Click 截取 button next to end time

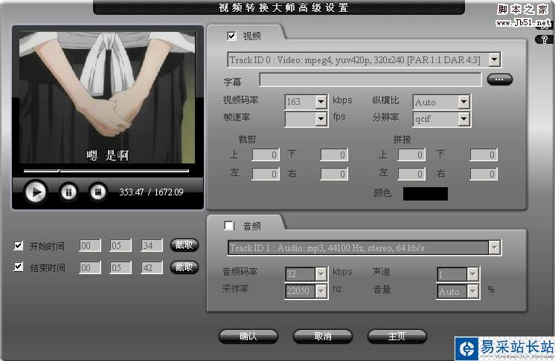point(184,267)
